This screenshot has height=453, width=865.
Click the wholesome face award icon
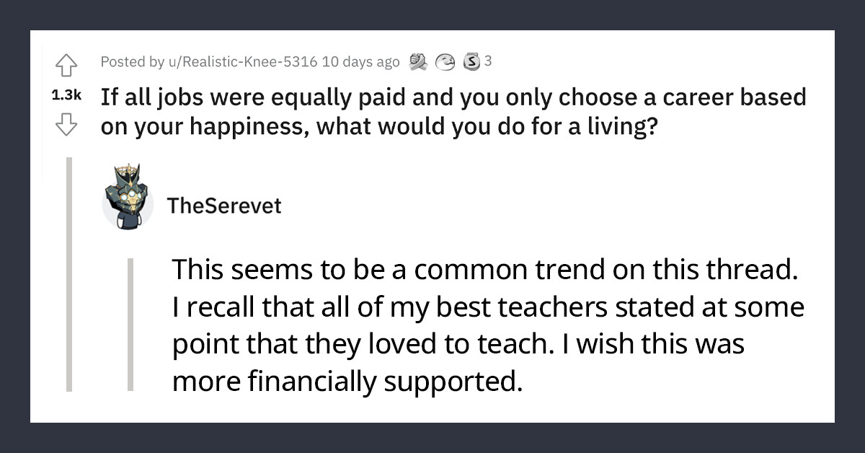(x=445, y=63)
